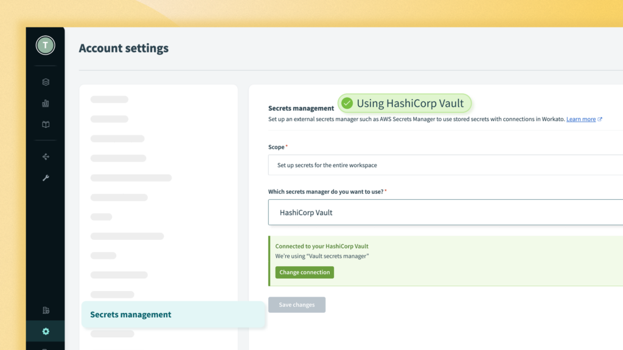Viewport: 623px width, 350px height.
Task: Click the Using HashiCorp Vault status badge
Action: [x=405, y=103]
